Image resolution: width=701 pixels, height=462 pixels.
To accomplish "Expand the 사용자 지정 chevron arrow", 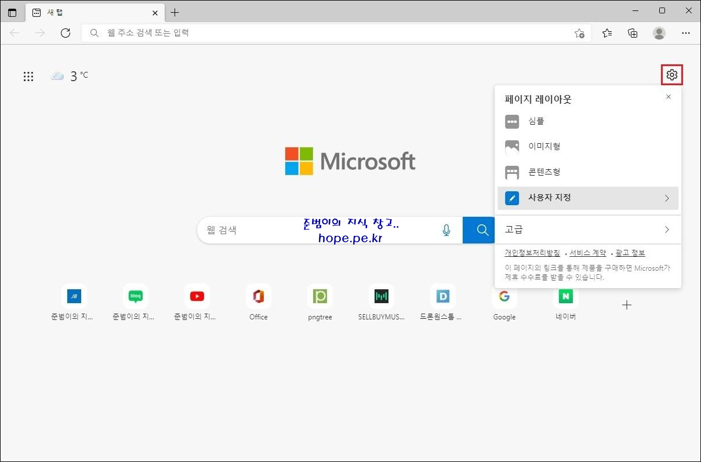I will (x=667, y=198).
